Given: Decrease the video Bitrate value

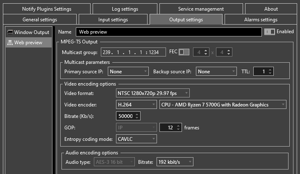Looking at the screenshot, I should [x=137, y=118].
